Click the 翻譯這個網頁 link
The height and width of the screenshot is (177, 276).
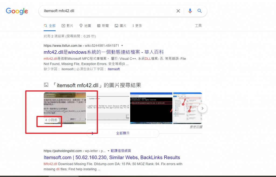click(x=121, y=151)
